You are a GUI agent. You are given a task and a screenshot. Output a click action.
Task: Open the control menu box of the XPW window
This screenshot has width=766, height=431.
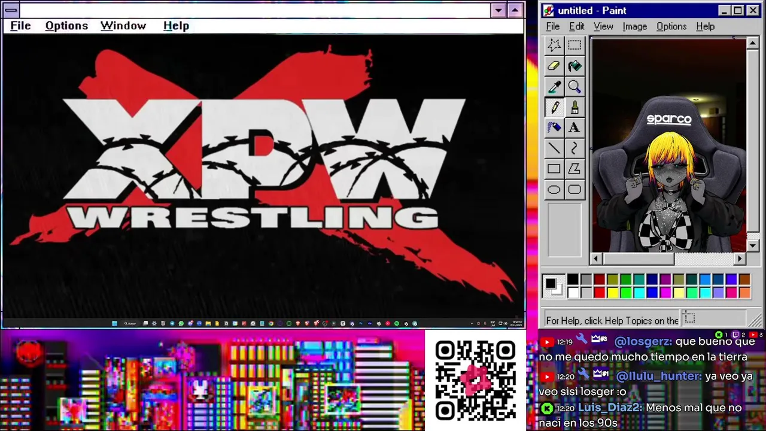point(10,10)
